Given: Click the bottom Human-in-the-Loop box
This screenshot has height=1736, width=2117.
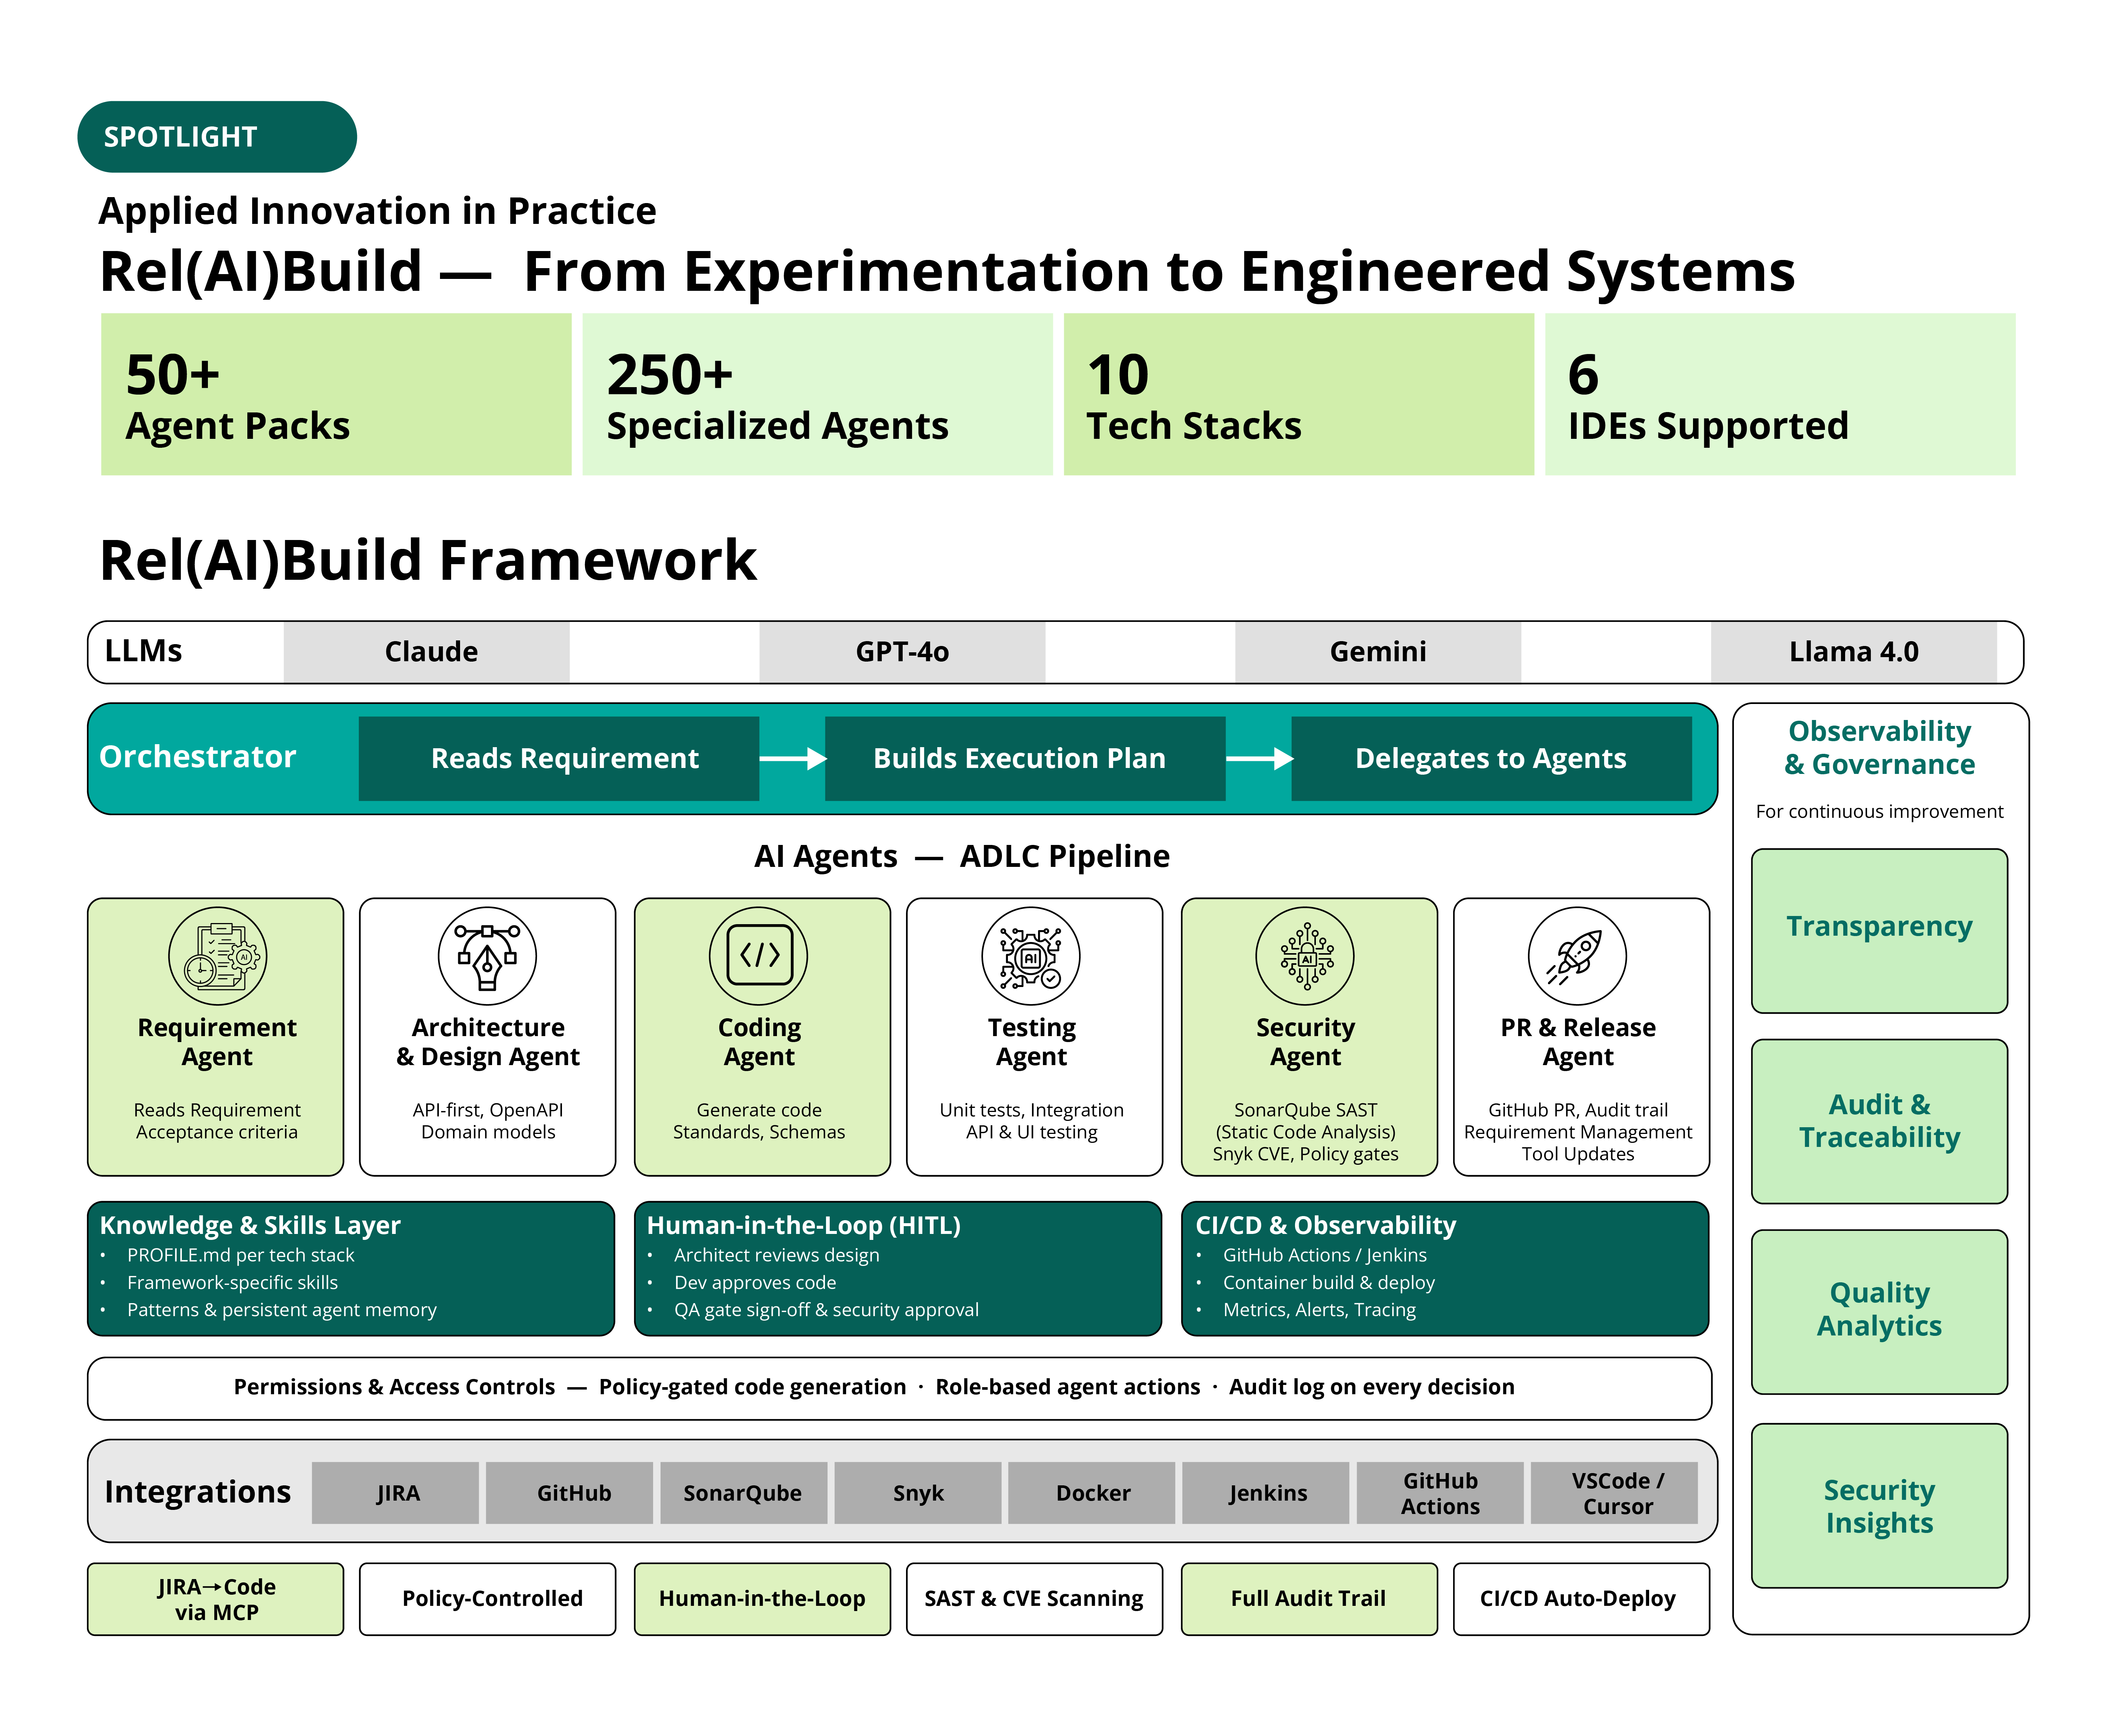Looking at the screenshot, I should coord(762,1599).
